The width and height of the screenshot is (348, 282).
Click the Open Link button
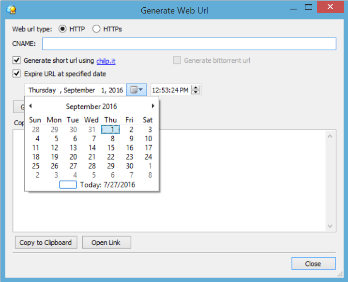(106, 242)
